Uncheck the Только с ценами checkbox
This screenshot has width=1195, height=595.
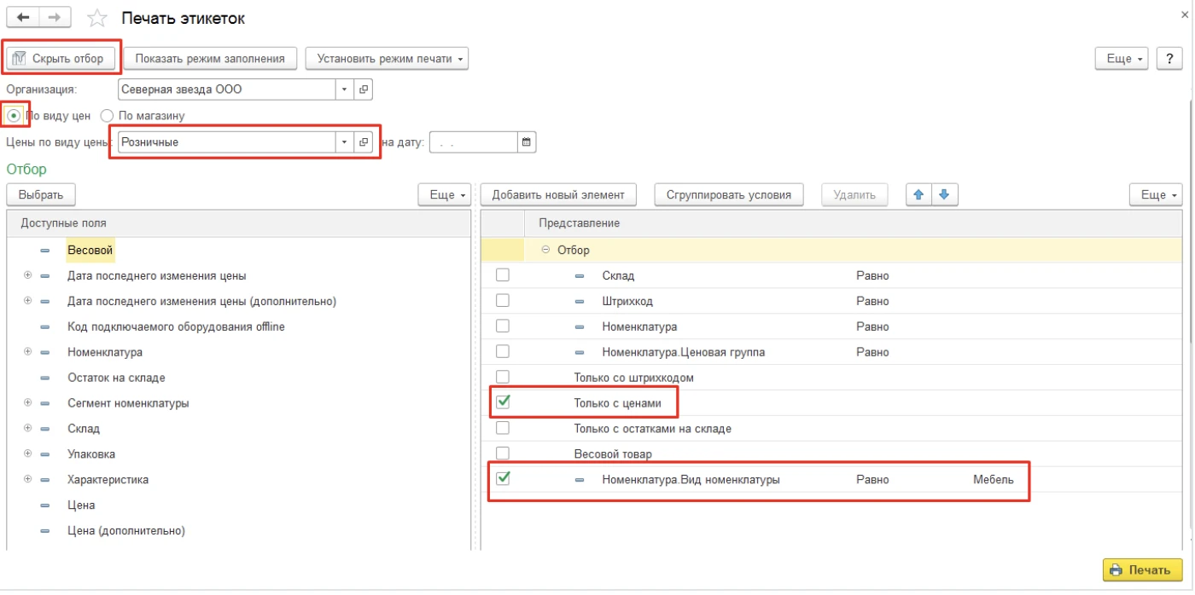click(x=503, y=401)
